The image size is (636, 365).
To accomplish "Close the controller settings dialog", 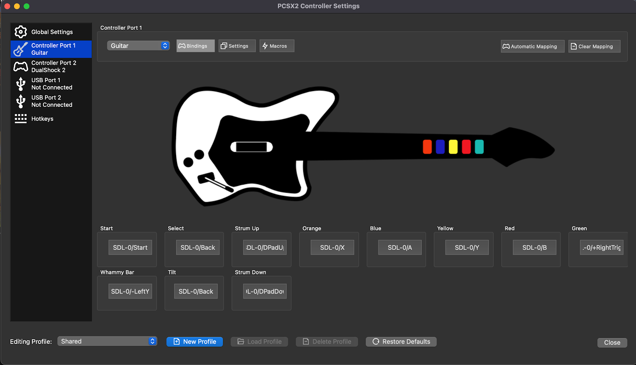I will [x=612, y=342].
